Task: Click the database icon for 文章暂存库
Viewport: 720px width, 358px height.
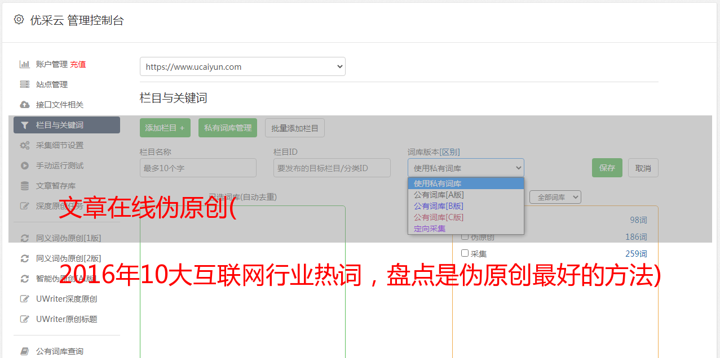Action: (25, 186)
